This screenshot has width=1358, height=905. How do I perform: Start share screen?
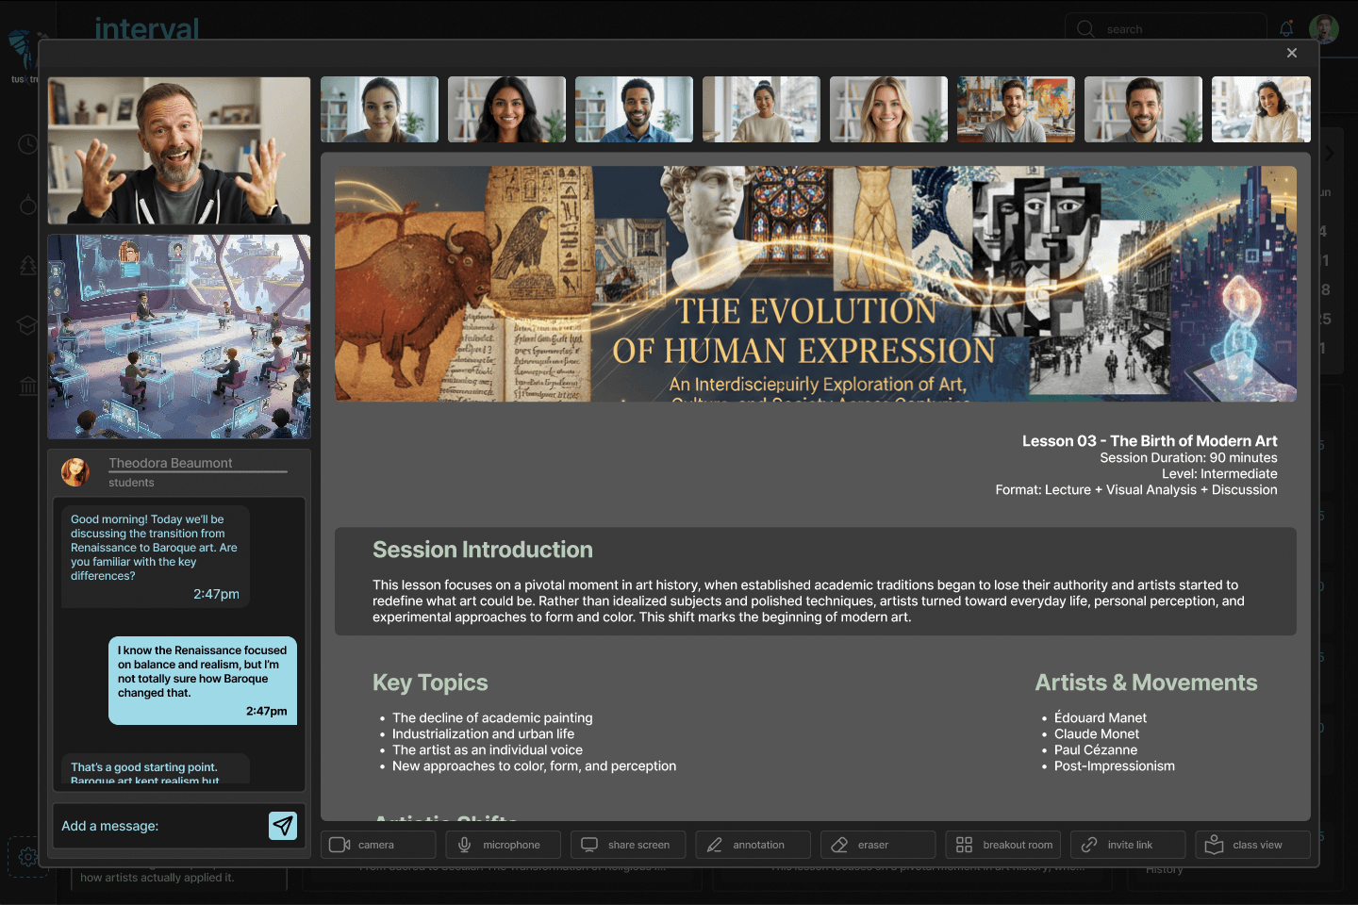click(628, 845)
